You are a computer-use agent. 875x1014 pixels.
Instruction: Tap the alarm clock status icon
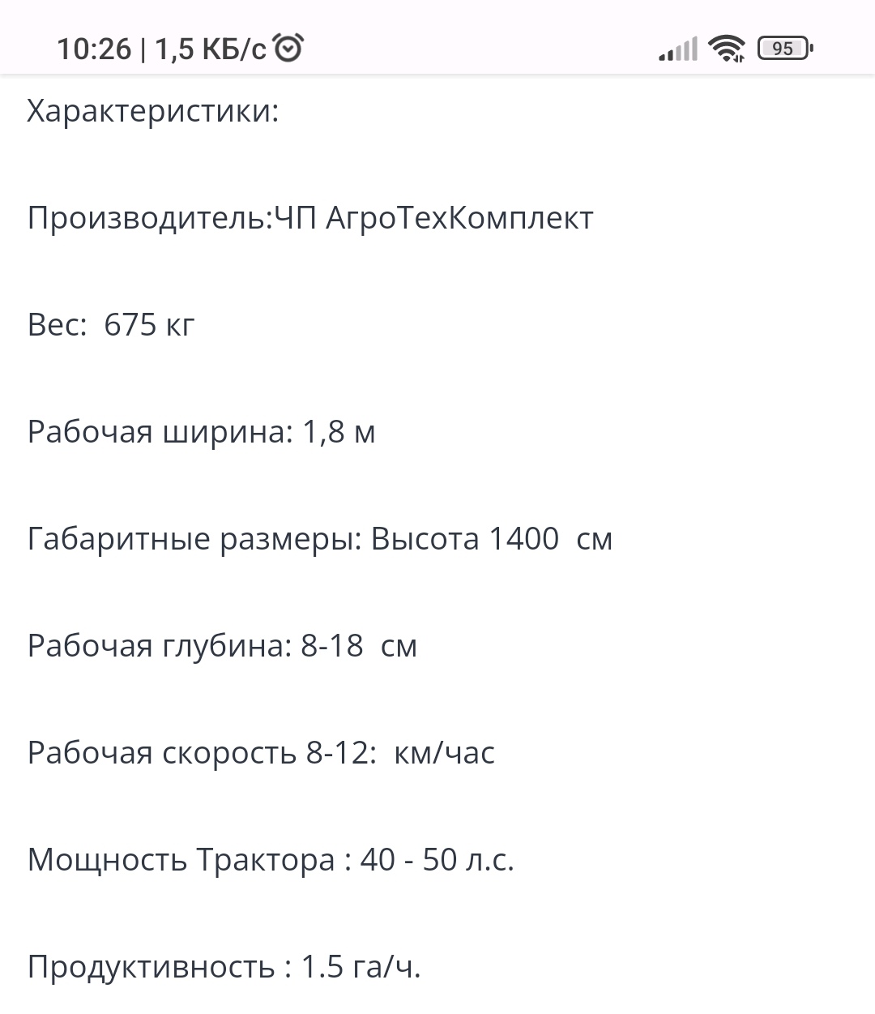[x=288, y=49]
